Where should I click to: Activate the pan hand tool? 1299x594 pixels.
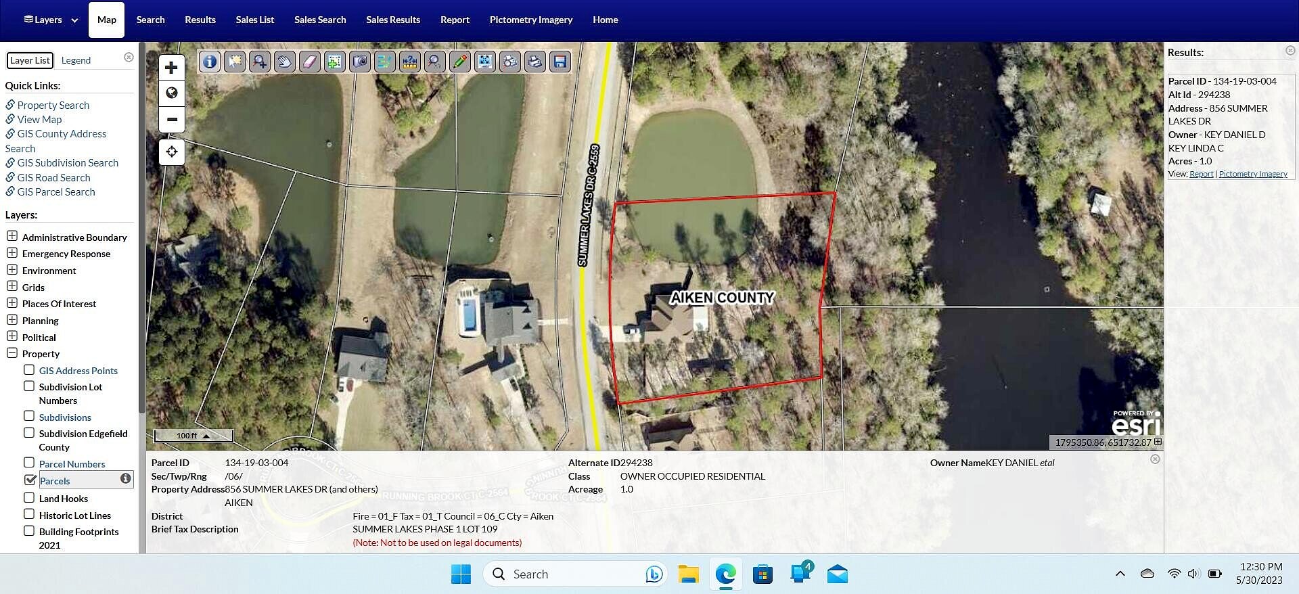(285, 62)
